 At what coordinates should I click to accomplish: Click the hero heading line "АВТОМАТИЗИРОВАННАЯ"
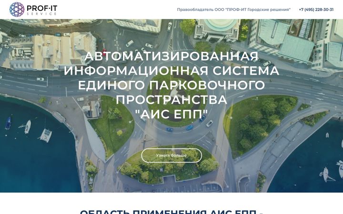pos(171,56)
